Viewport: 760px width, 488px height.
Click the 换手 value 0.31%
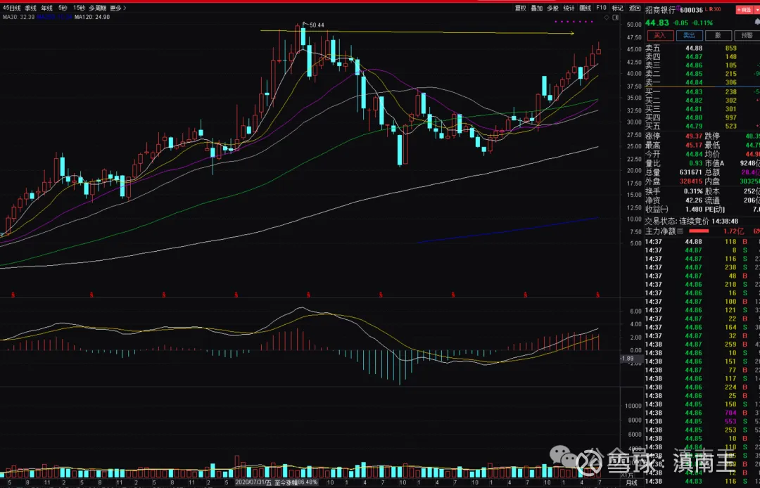[693, 191]
